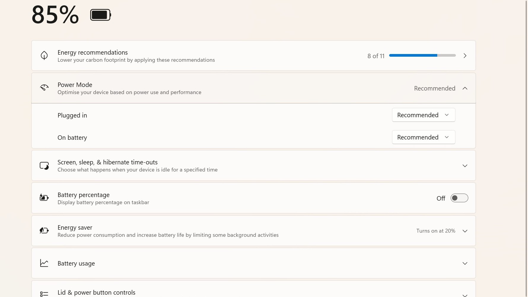Expand the Battery usage section
Viewport: 528px width, 297px height.
[465, 263]
